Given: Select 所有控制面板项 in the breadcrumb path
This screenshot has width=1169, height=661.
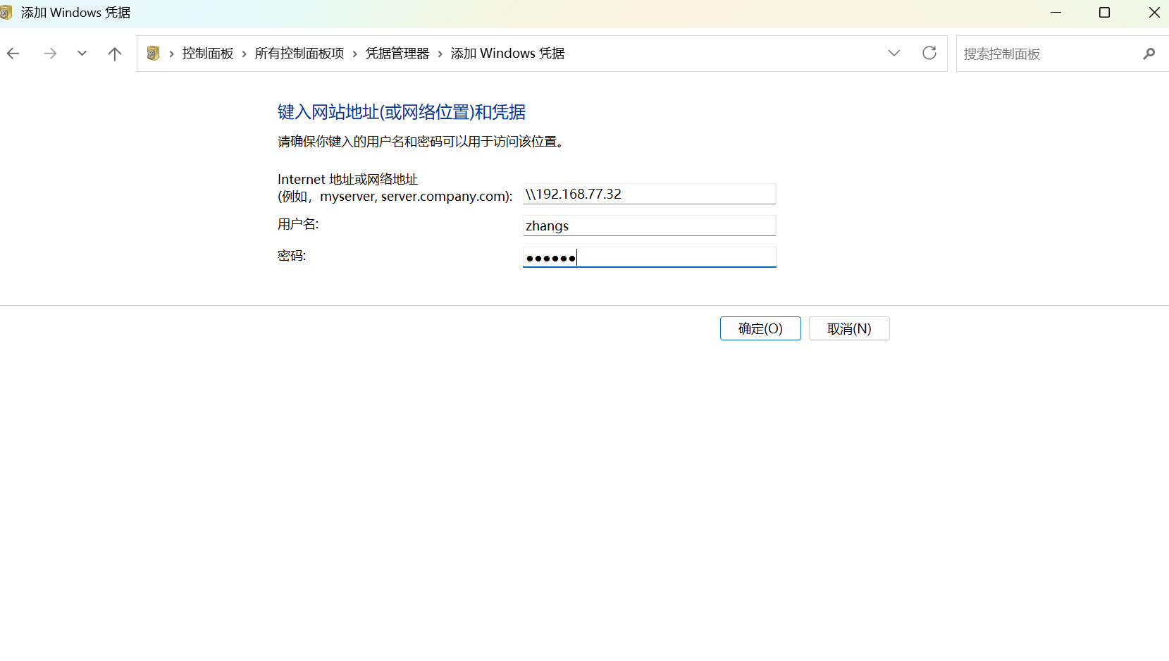Looking at the screenshot, I should [299, 53].
